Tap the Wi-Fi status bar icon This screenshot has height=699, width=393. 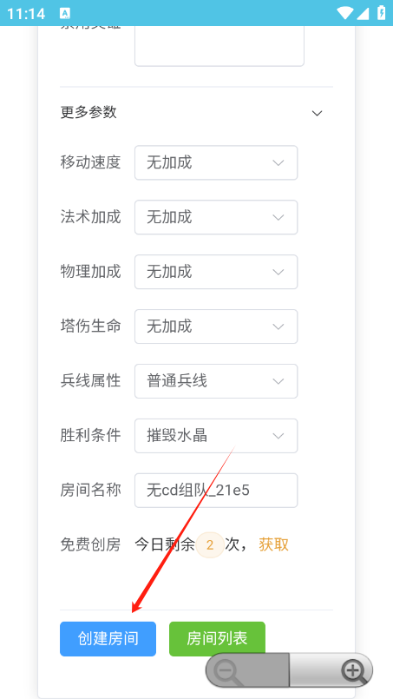[345, 13]
